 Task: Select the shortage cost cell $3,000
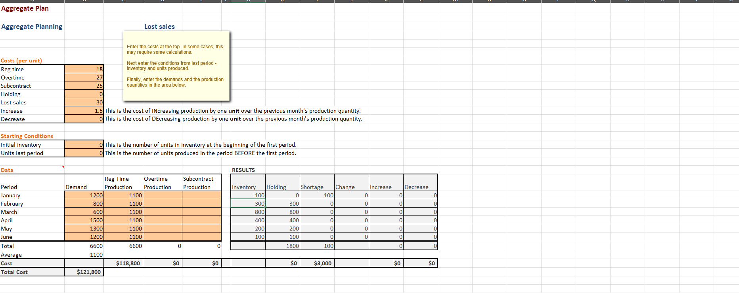(317, 263)
